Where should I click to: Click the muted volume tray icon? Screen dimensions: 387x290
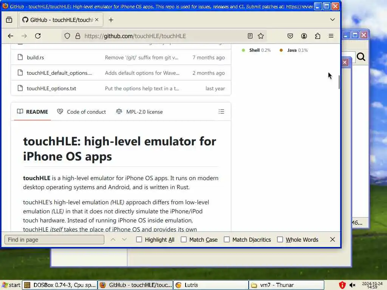[x=353, y=285]
